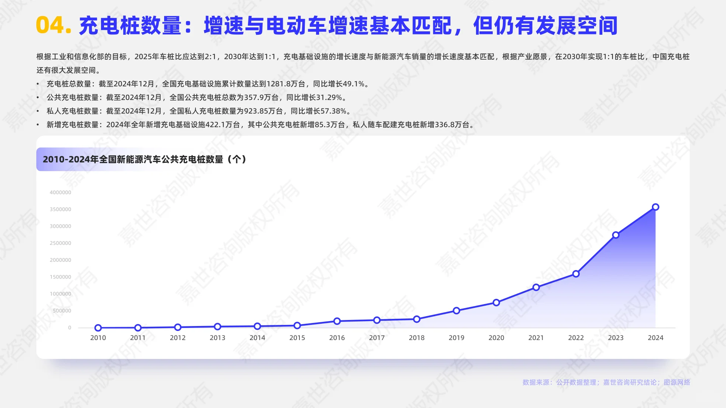Select the 2018 data point marker

(x=417, y=319)
